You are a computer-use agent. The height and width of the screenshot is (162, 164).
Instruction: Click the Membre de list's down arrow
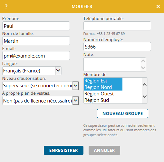[x=145, y=96]
